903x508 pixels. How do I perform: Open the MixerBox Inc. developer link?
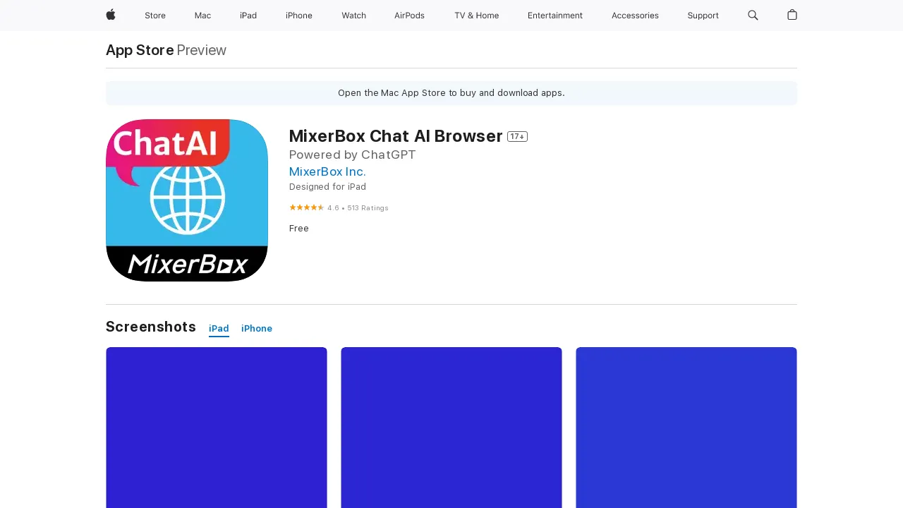pos(327,171)
